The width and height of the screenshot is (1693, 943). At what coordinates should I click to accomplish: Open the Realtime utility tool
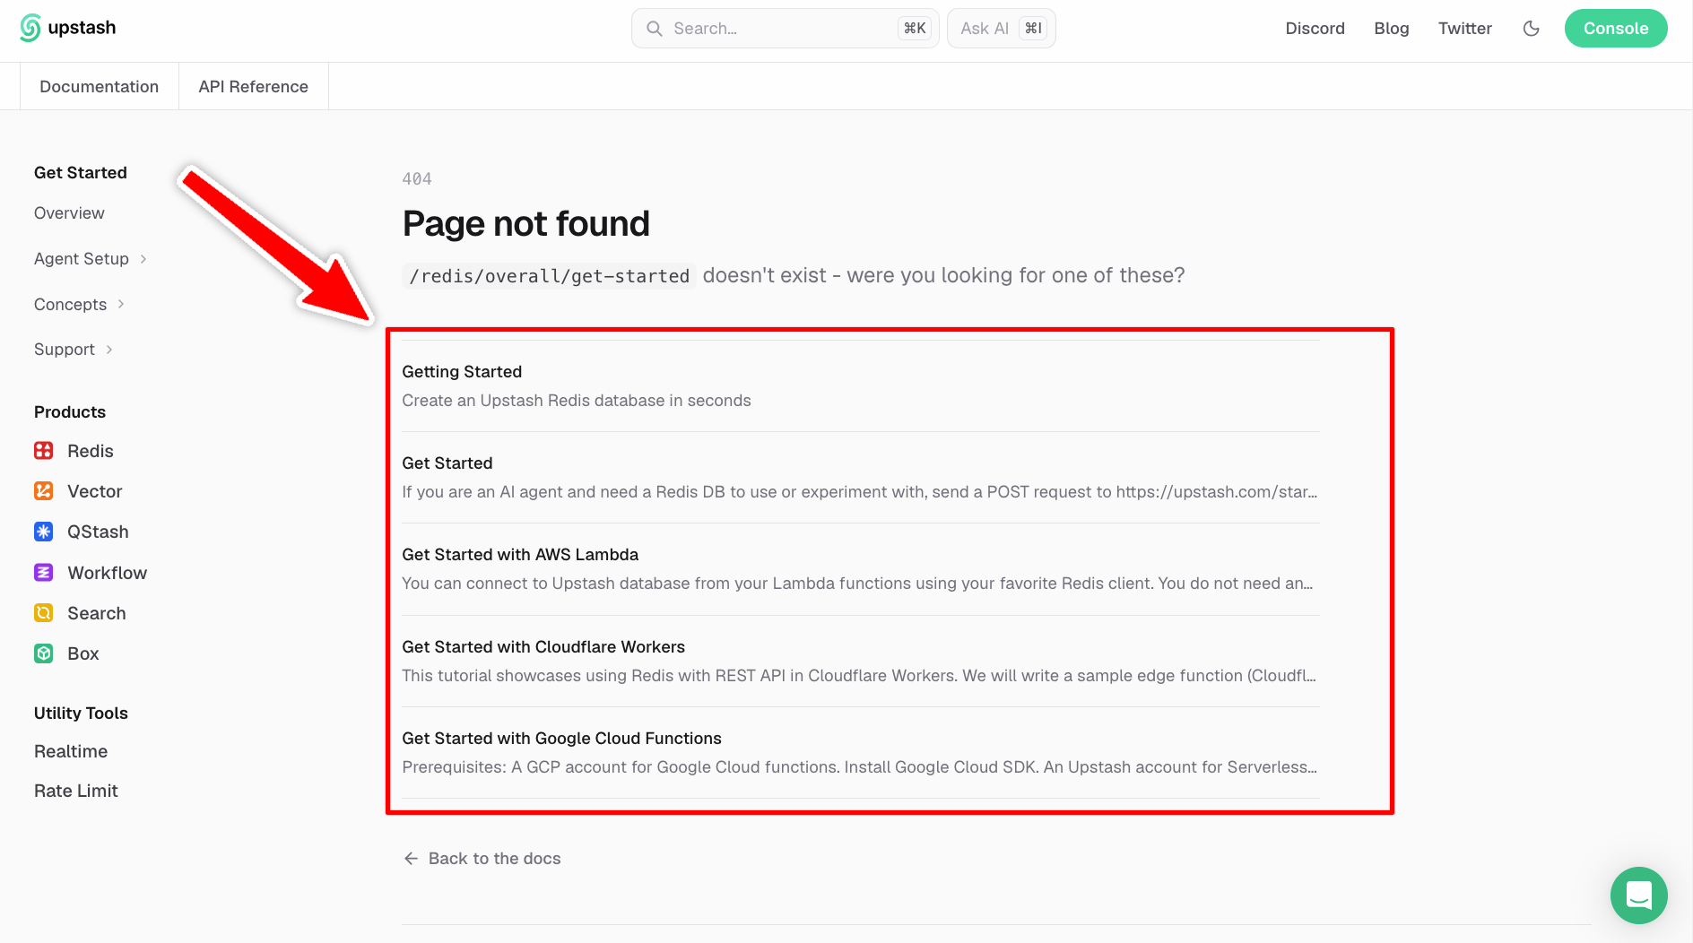tap(71, 751)
